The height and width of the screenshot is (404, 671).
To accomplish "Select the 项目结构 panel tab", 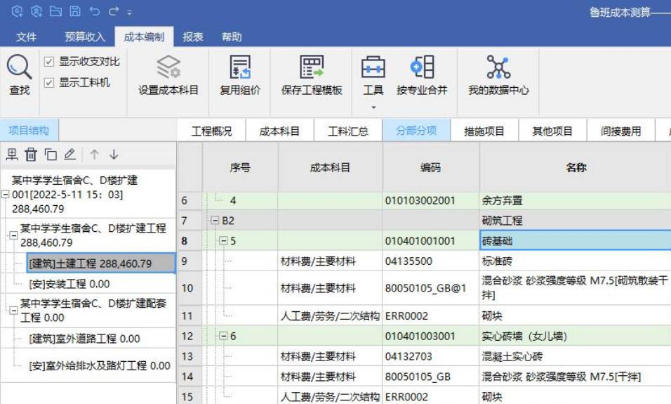I will pyautogui.click(x=29, y=130).
